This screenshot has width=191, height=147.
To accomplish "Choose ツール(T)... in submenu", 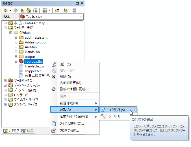I will 118,116.
